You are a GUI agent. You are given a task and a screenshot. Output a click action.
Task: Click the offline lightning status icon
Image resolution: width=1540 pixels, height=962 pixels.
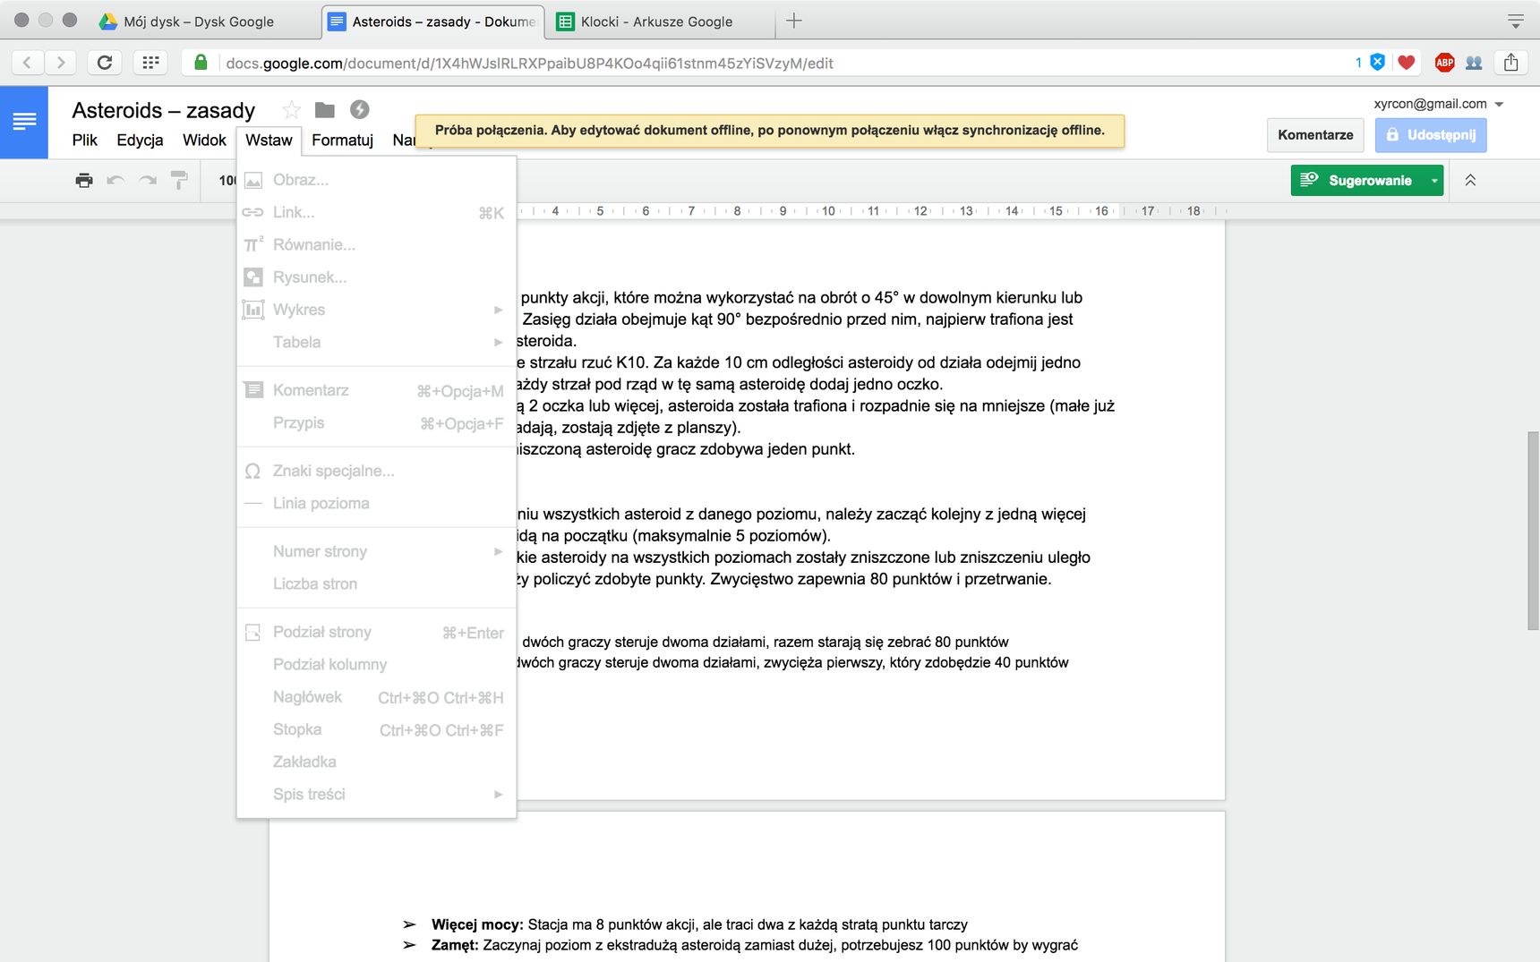pyautogui.click(x=359, y=109)
